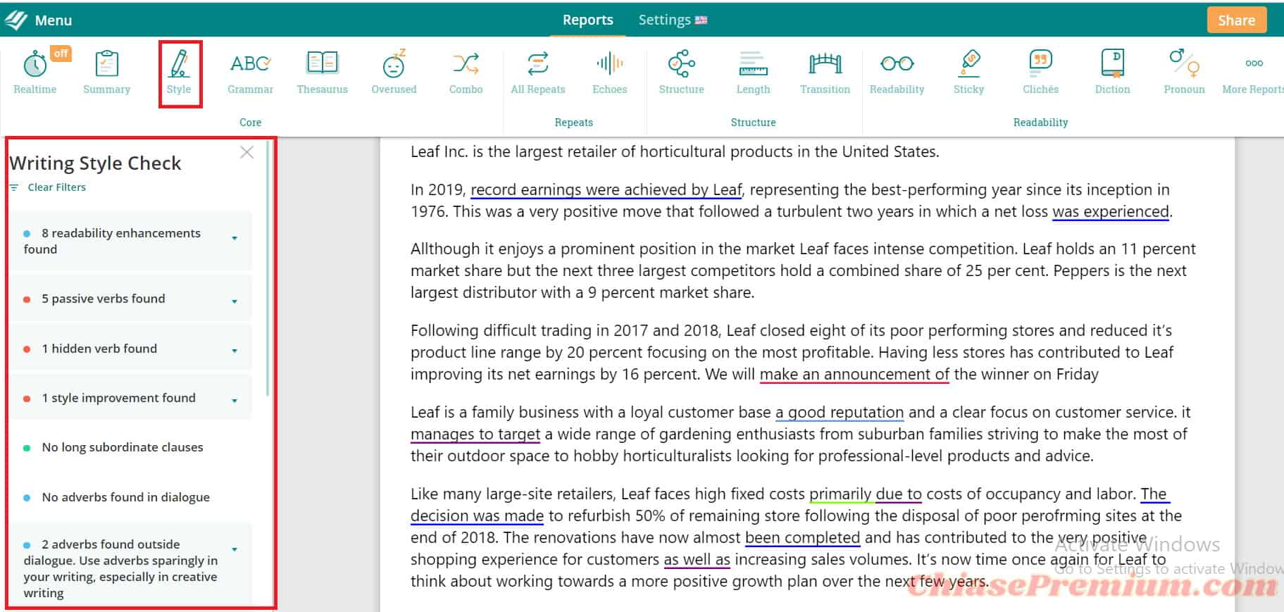Open the Summary report
Viewport: 1284px width, 612px height.
coord(106,72)
